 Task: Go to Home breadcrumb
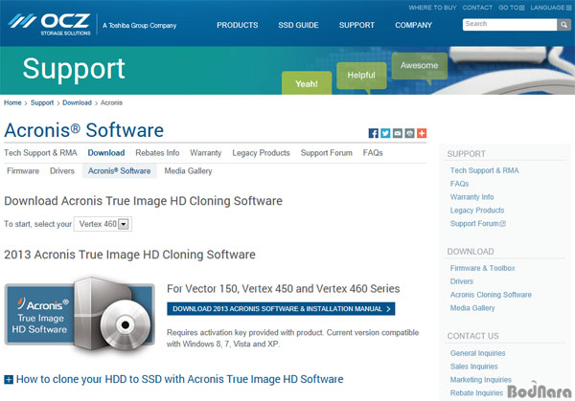click(x=12, y=103)
